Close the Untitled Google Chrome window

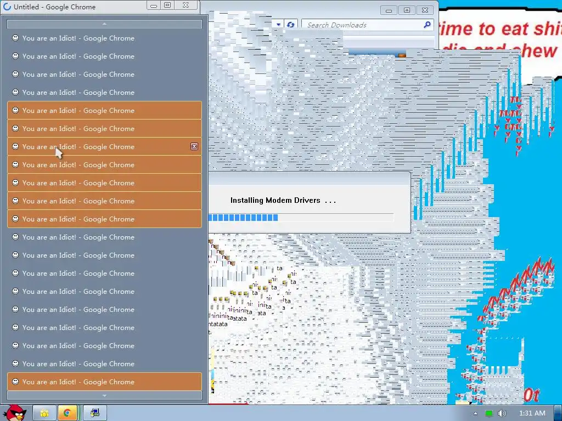point(186,5)
